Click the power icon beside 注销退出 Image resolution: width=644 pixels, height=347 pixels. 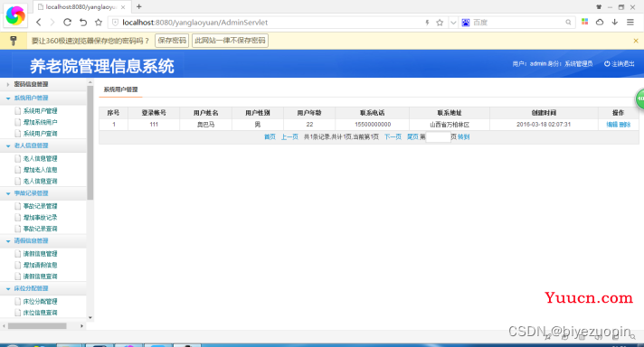pyautogui.click(x=607, y=63)
